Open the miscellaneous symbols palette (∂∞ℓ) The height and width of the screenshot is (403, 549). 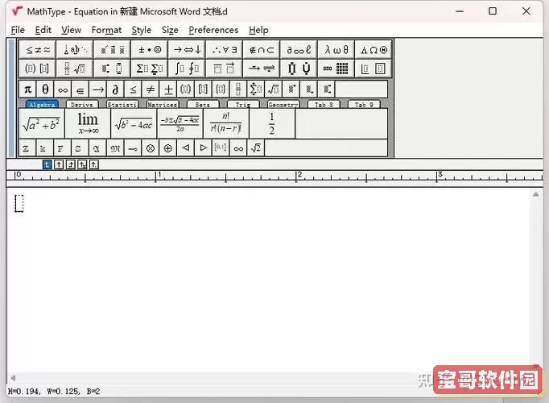pos(299,50)
